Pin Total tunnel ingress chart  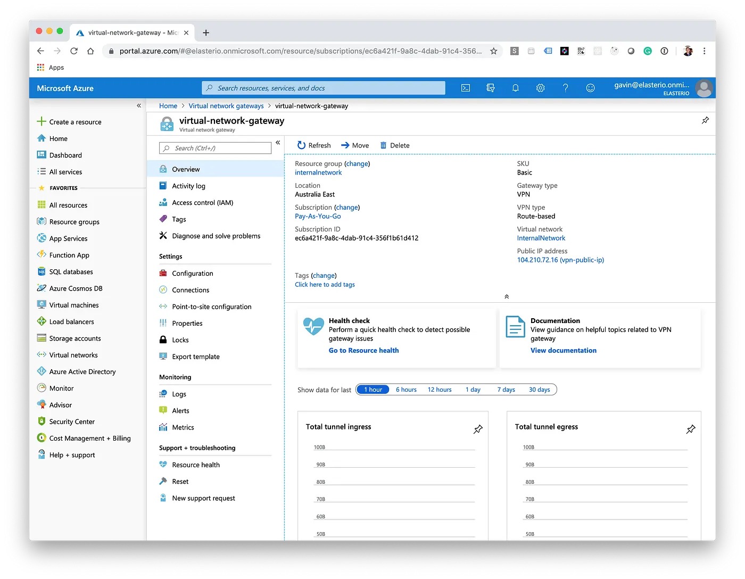coord(478,429)
